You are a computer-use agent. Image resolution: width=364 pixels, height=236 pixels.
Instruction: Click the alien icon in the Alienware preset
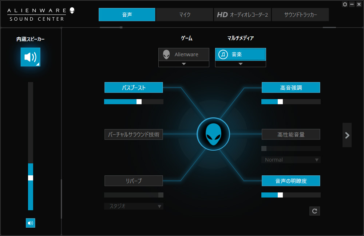166,54
